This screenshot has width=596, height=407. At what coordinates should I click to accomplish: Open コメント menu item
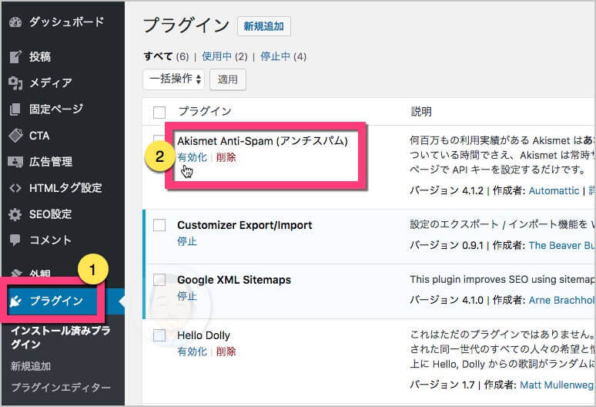pos(50,240)
